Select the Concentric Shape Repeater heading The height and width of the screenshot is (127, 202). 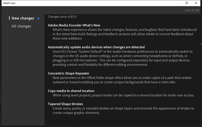[x=68, y=73]
